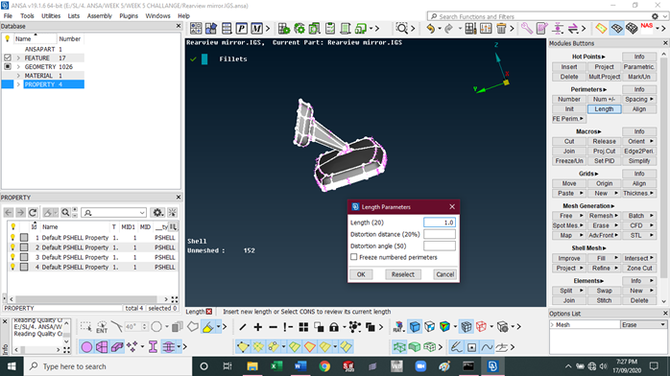The width and height of the screenshot is (670, 376).
Task: Click the minus icon in bottom toolbar
Action: pyautogui.click(x=273, y=327)
